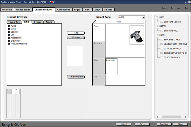This screenshot has width=191, height=127.
Task: Open the Settings menu
Action: point(175,8)
